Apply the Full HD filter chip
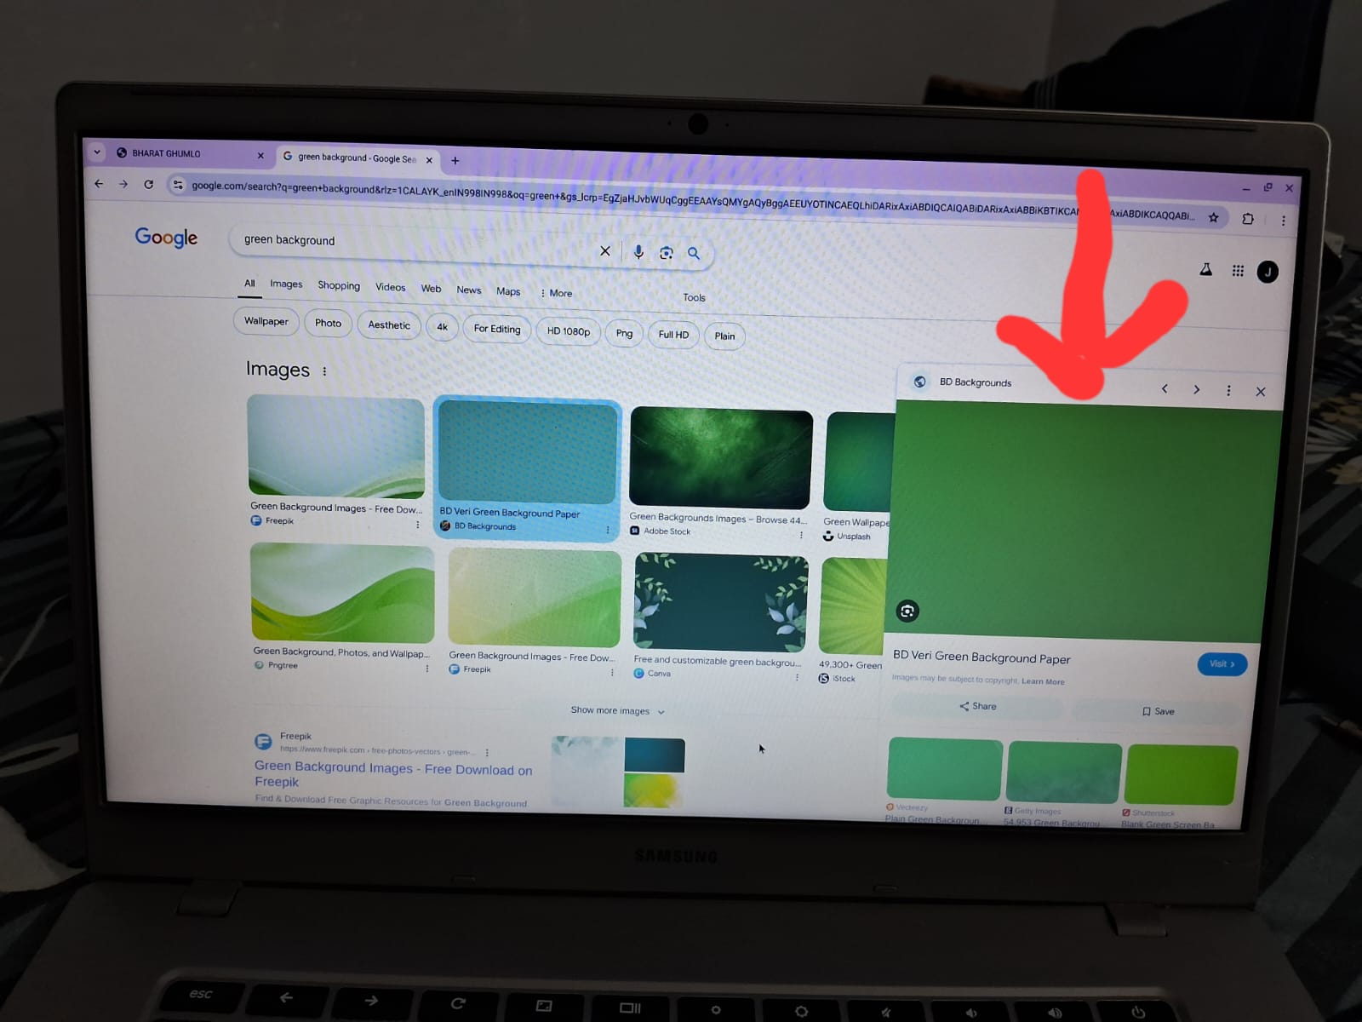This screenshot has height=1022, width=1362. click(x=673, y=335)
